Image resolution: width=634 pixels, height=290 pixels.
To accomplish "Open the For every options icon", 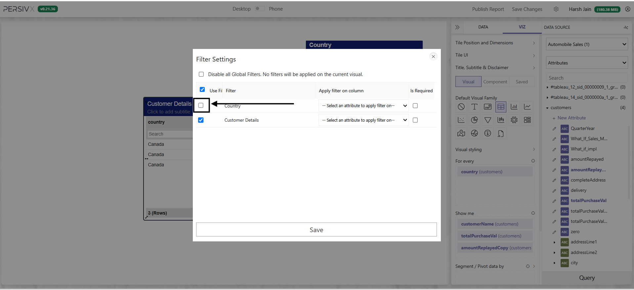I will click(533, 161).
